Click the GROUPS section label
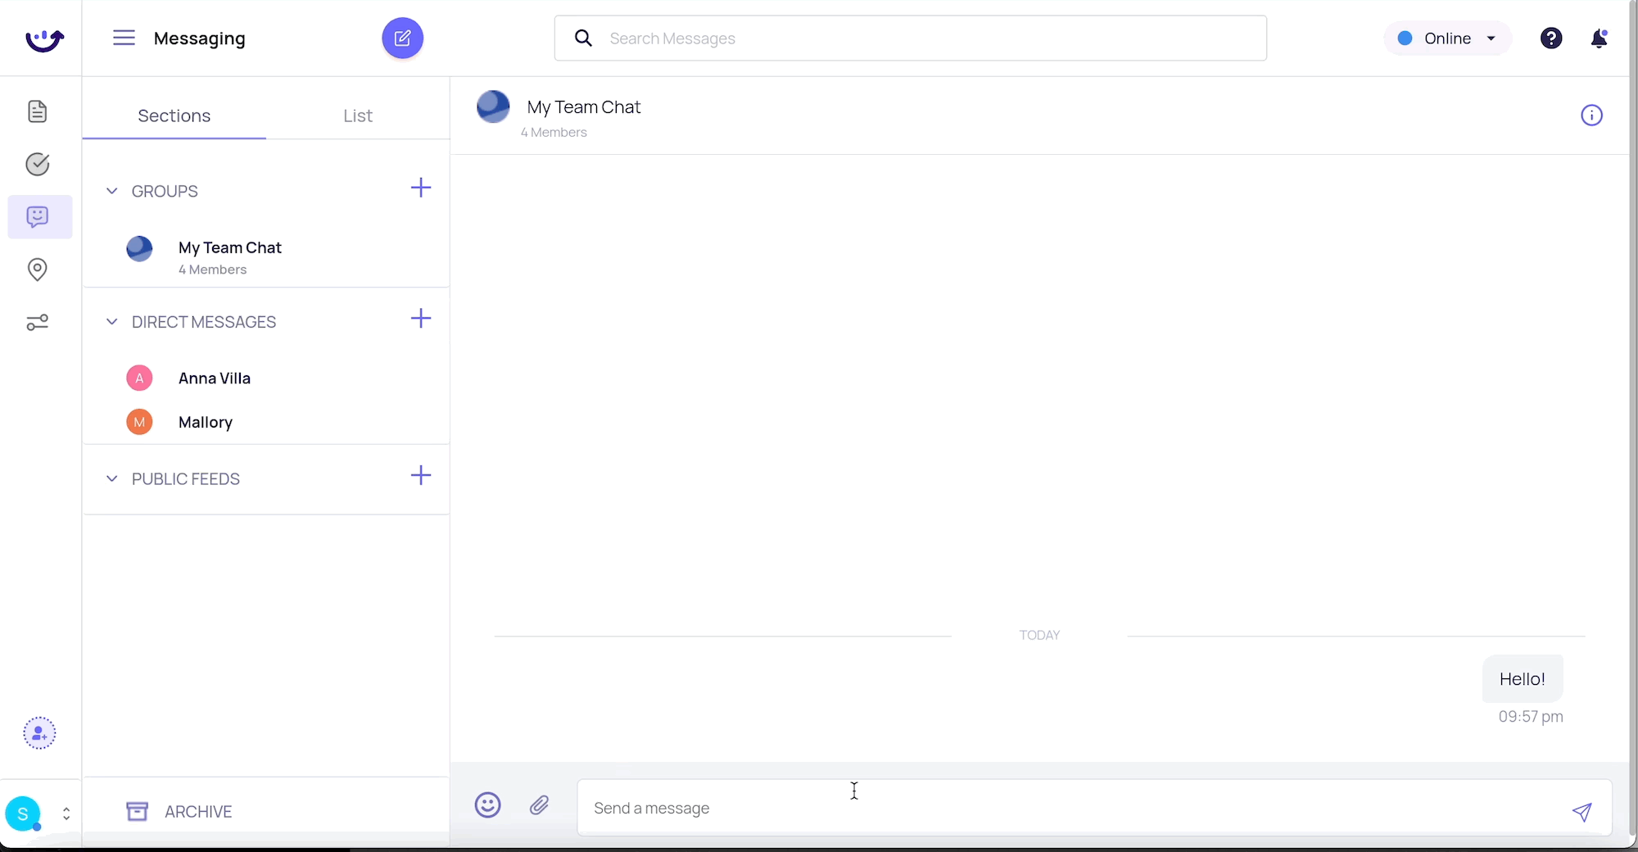Screen dimensions: 1638x852 165,191
